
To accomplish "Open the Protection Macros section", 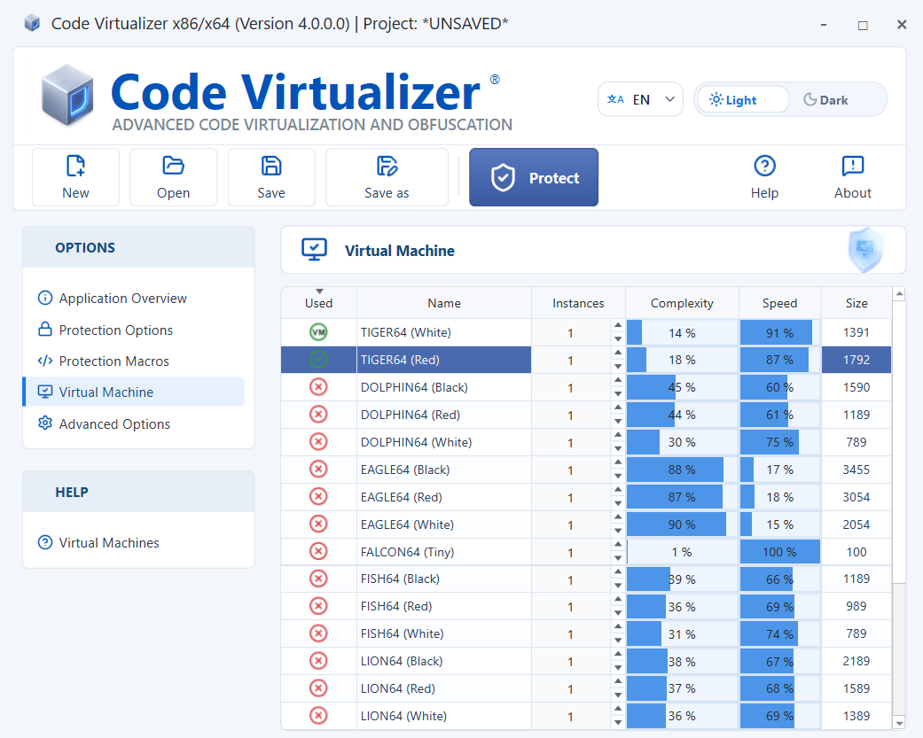I will (x=113, y=361).
